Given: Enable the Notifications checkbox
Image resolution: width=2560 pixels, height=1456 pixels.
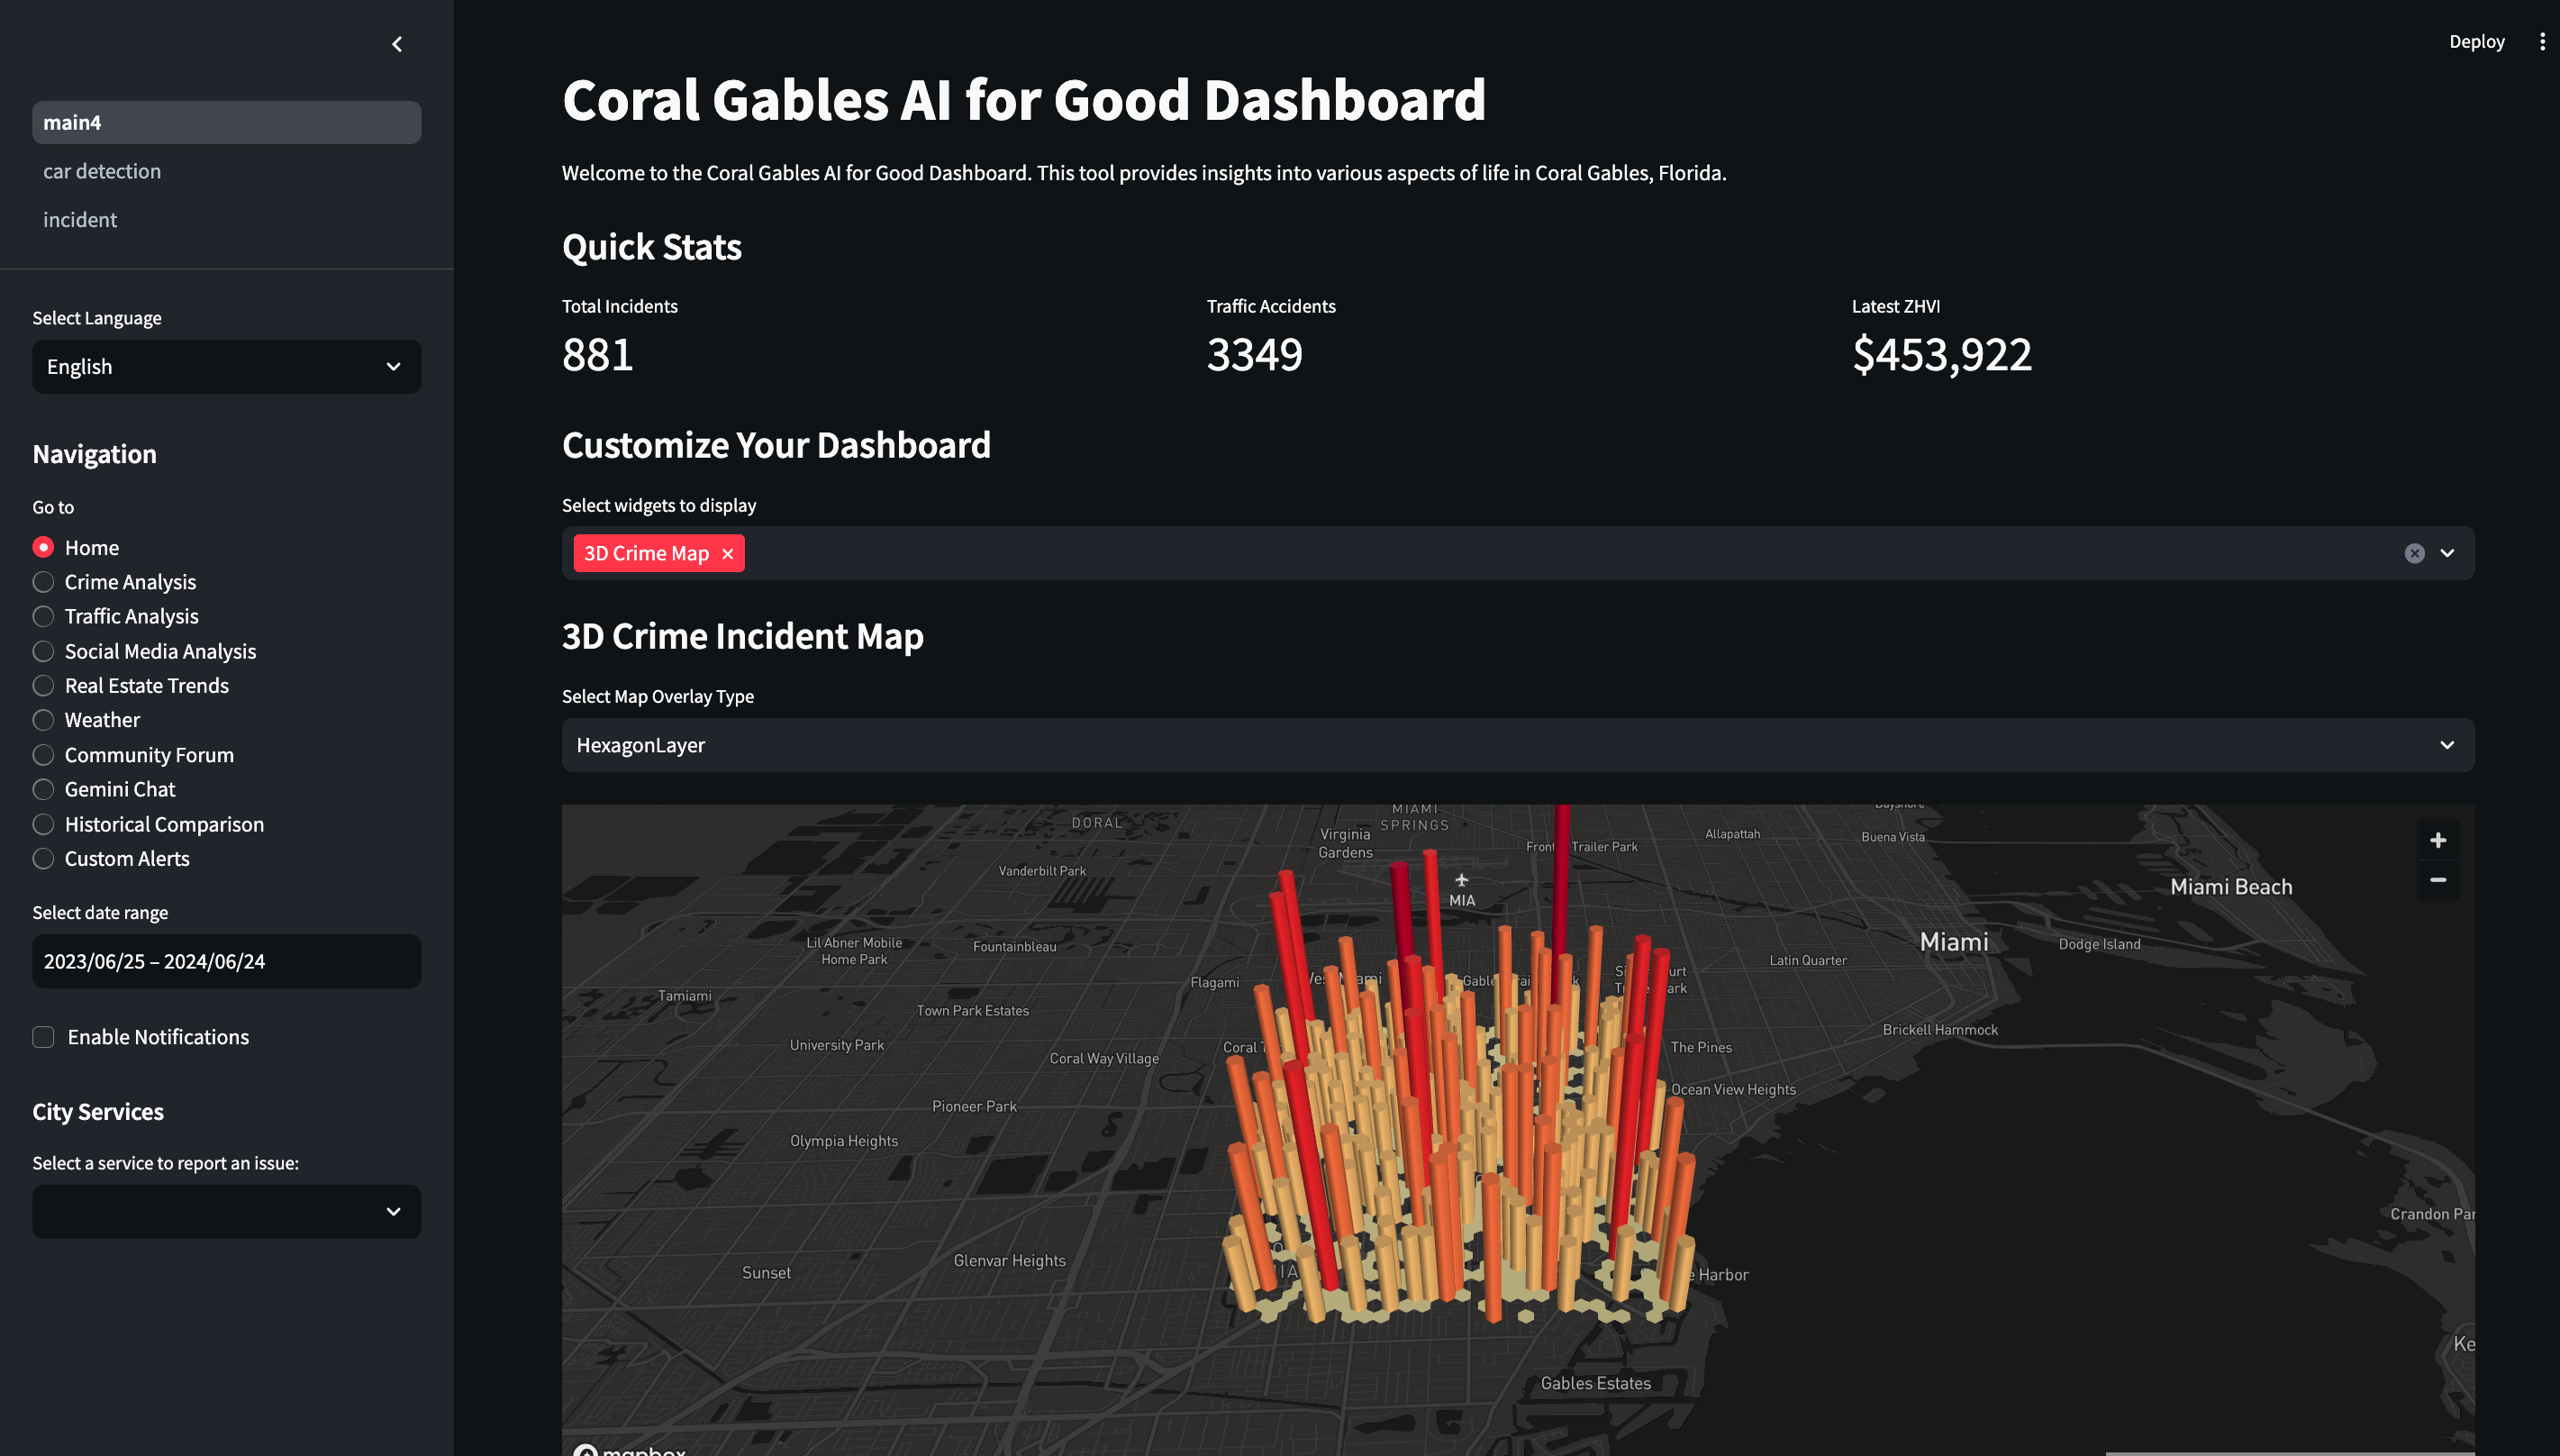Looking at the screenshot, I should click(x=43, y=1037).
